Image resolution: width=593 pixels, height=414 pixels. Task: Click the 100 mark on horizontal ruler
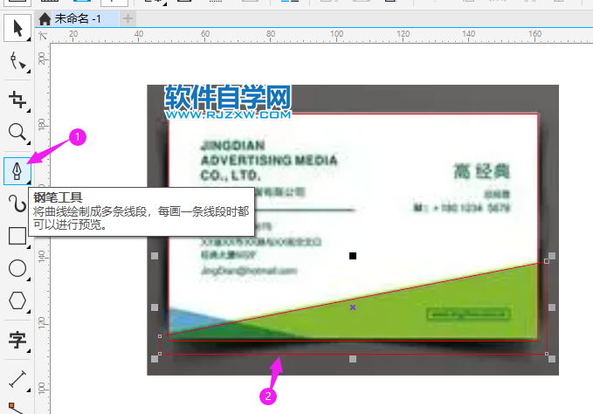coord(336,34)
